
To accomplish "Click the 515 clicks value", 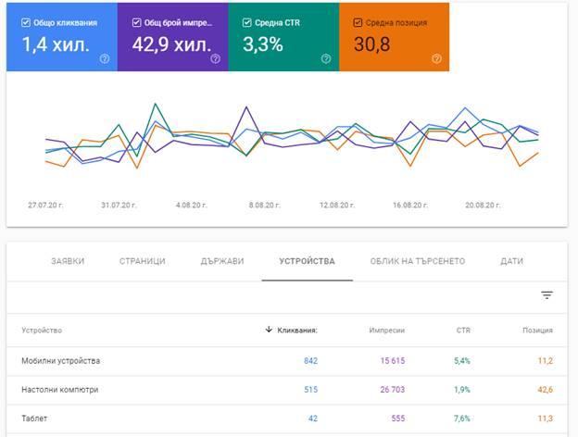I will point(310,390).
